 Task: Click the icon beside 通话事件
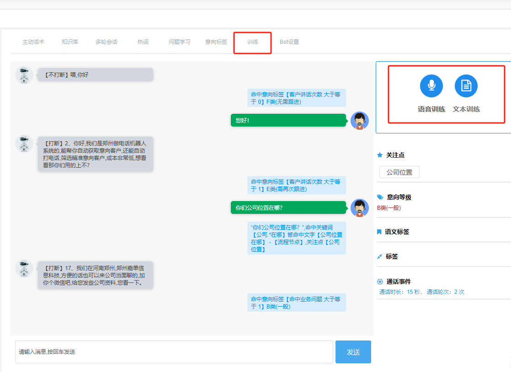tap(380, 282)
